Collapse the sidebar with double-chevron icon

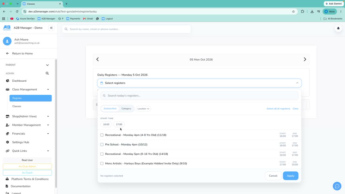51,28
